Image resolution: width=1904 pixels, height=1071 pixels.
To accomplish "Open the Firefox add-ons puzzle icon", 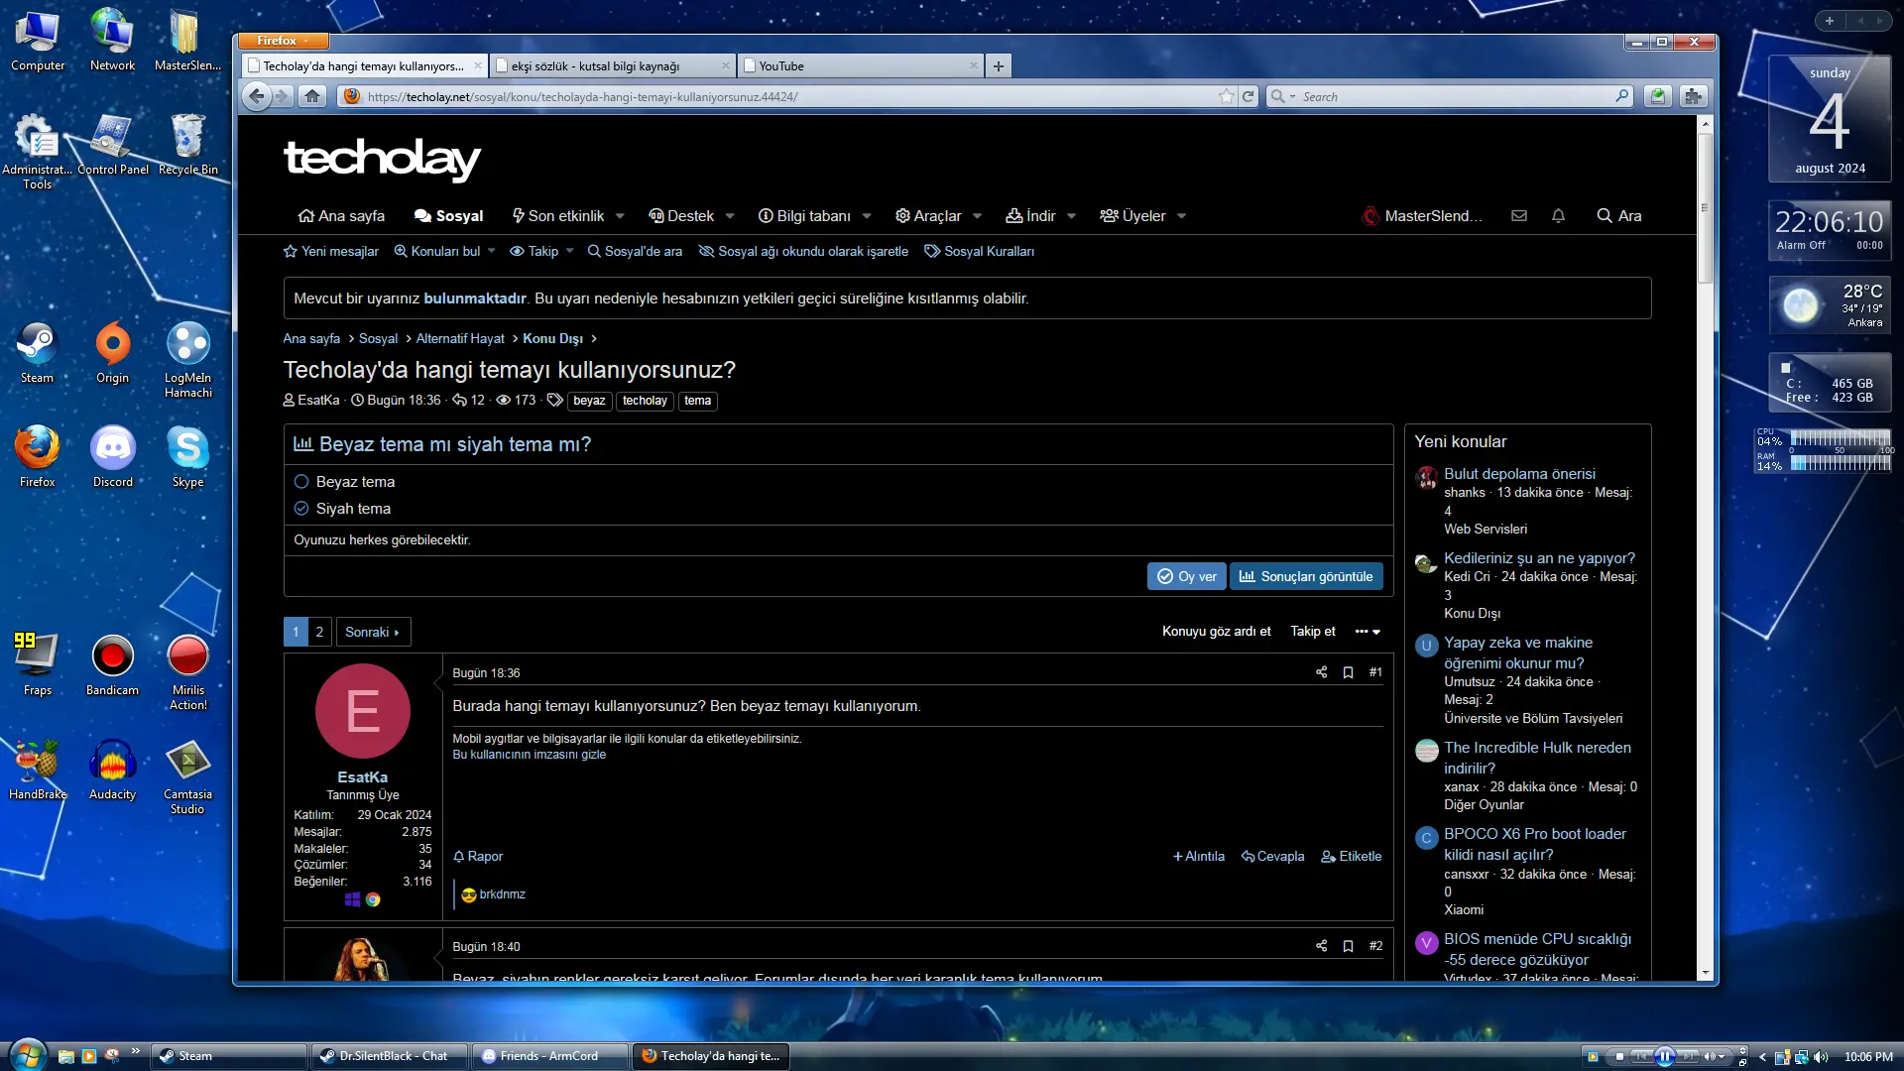I will pos(1693,96).
